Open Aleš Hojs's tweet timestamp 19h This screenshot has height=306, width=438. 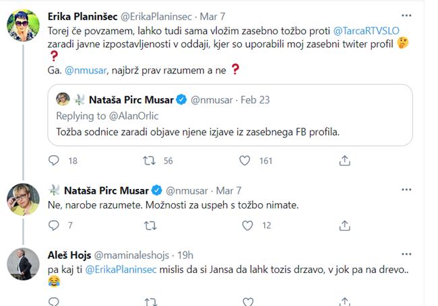(x=185, y=256)
